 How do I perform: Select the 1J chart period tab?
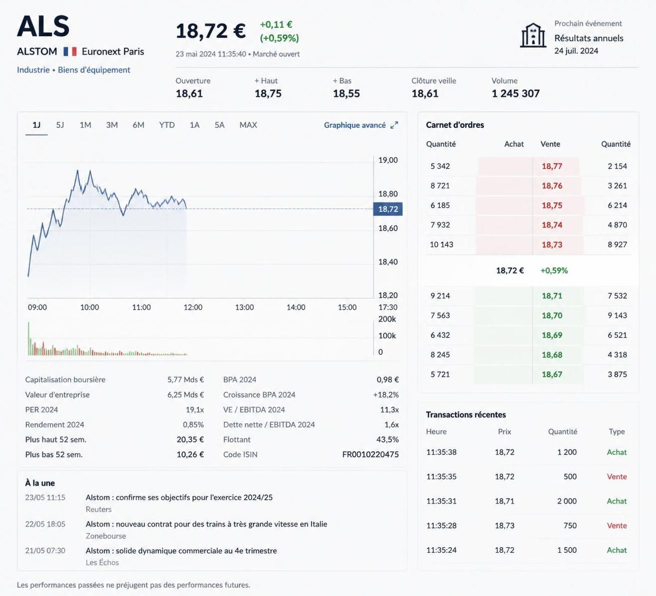(36, 125)
